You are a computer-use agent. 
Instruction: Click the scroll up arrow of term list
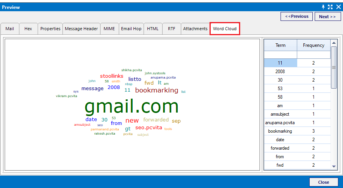point(334,43)
